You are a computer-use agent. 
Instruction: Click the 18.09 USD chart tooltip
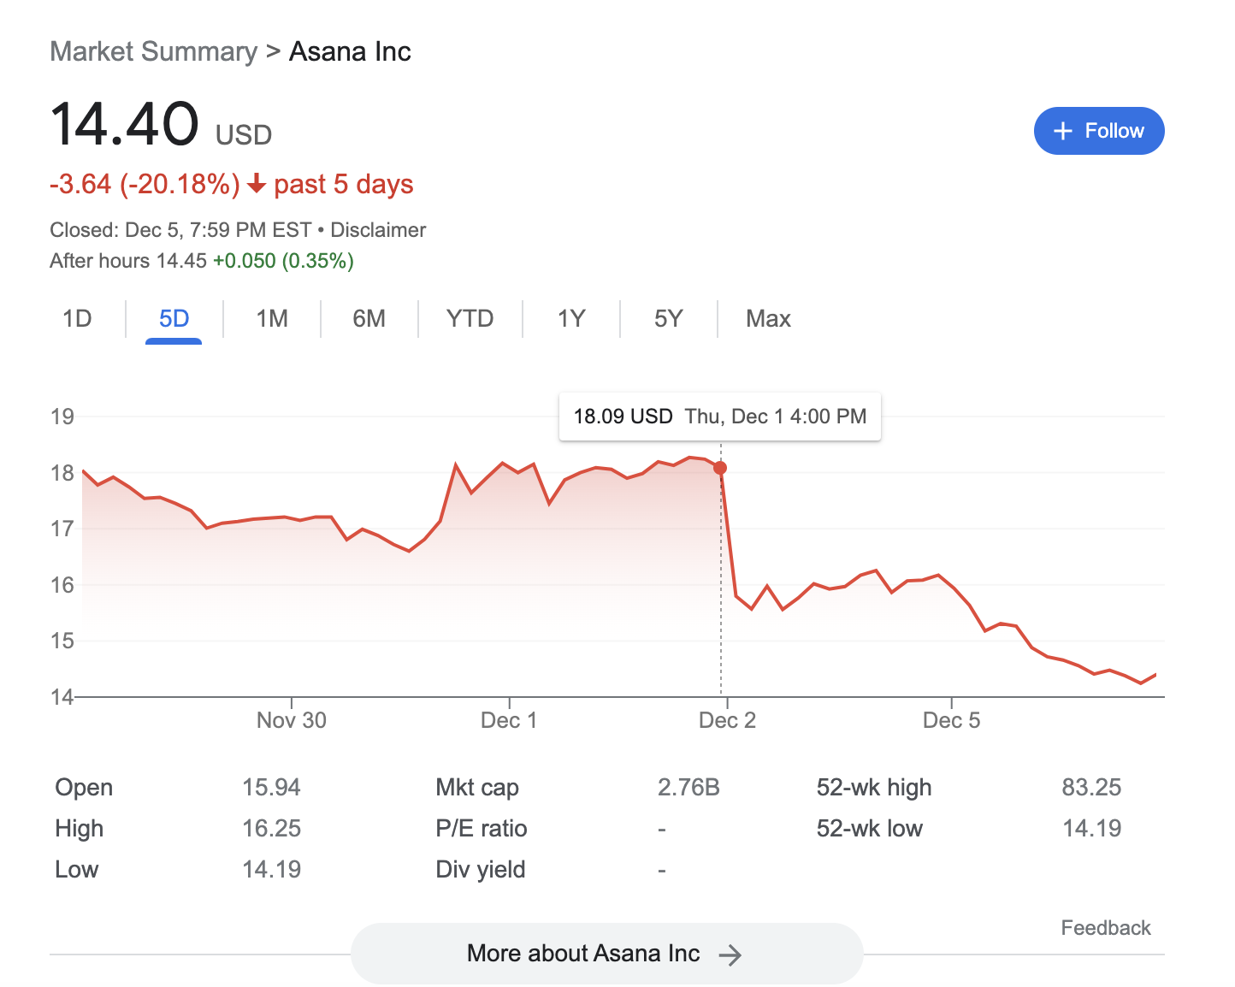[x=720, y=417]
